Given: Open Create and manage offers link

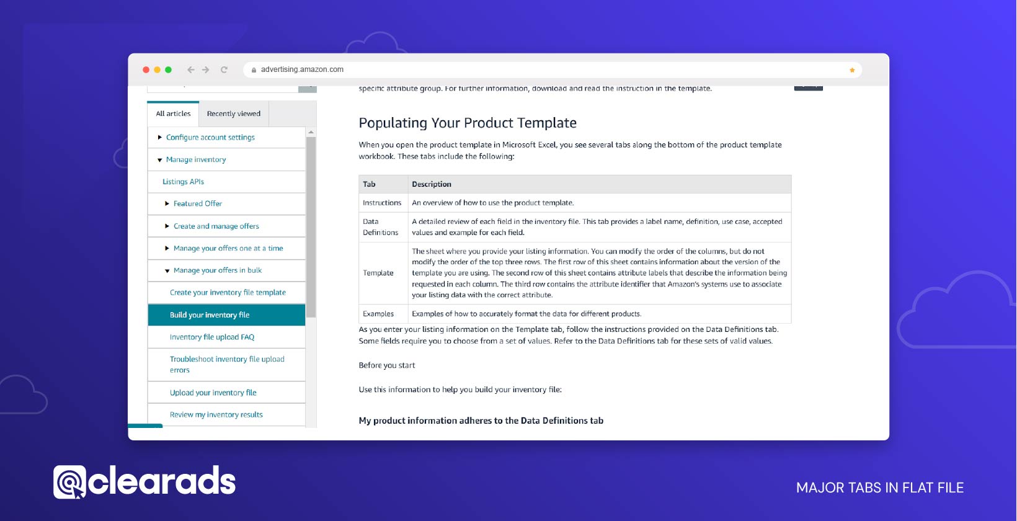Looking at the screenshot, I should click(x=216, y=226).
